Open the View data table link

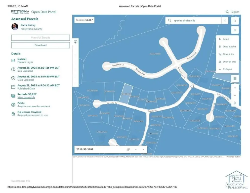click(26, 98)
